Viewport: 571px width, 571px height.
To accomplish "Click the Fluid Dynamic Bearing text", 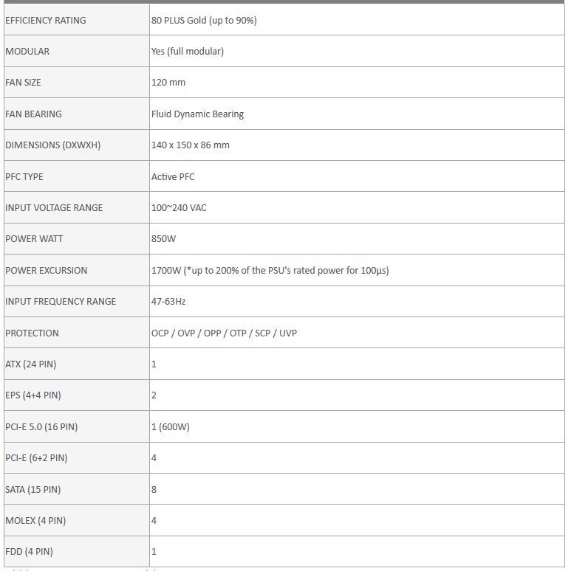I will 197,114.
